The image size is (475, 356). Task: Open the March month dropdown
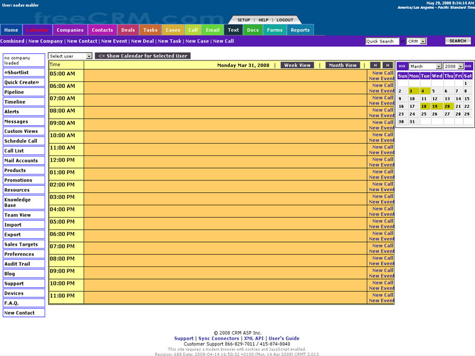[x=425, y=66]
